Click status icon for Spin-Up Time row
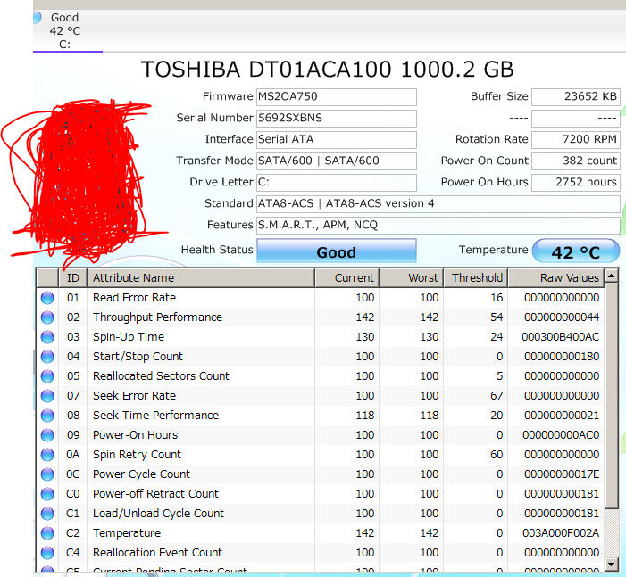 tap(47, 336)
